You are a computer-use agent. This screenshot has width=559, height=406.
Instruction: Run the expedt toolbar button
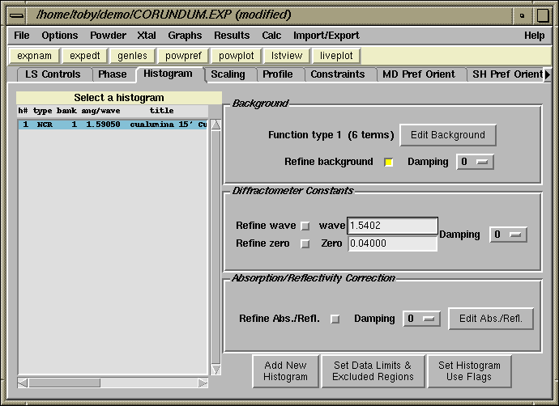(85, 56)
